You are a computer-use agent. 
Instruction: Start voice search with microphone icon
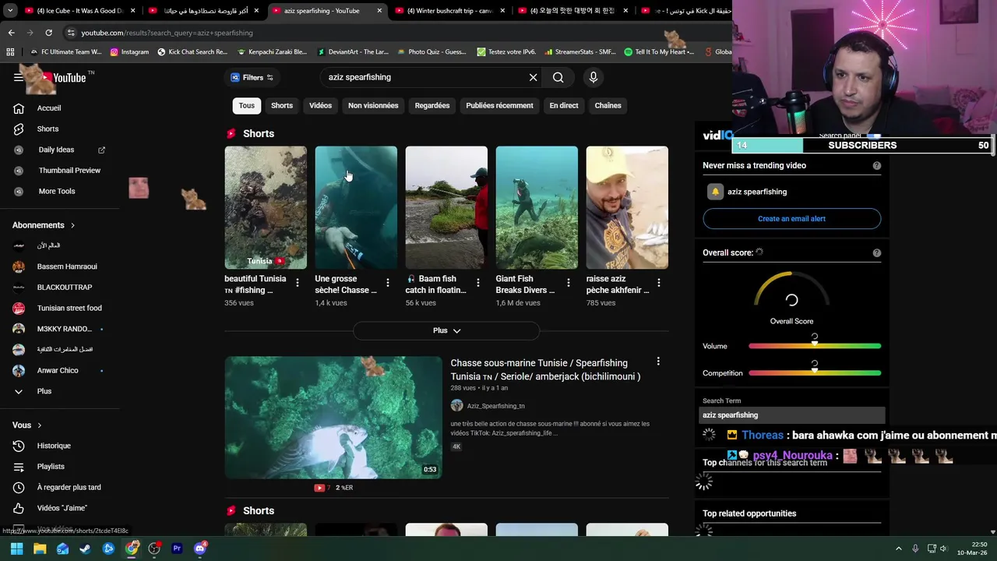point(594,77)
